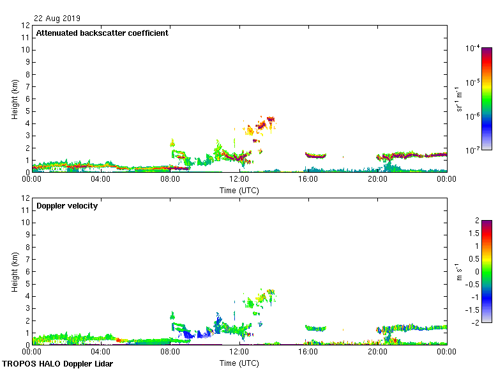This screenshot has width=498, height=371.
Task: Click Time (UTC) label under the backscatter plot
Action: tap(239, 190)
